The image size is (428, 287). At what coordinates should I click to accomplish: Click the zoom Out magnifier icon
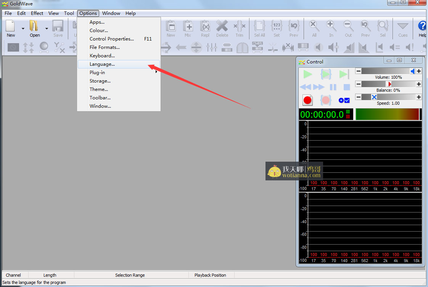coord(348,26)
